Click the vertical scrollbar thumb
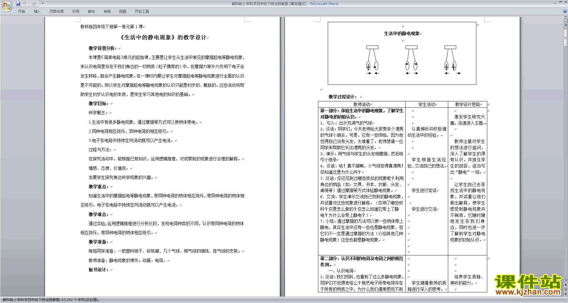The height and width of the screenshot is (303, 568). [x=566, y=38]
